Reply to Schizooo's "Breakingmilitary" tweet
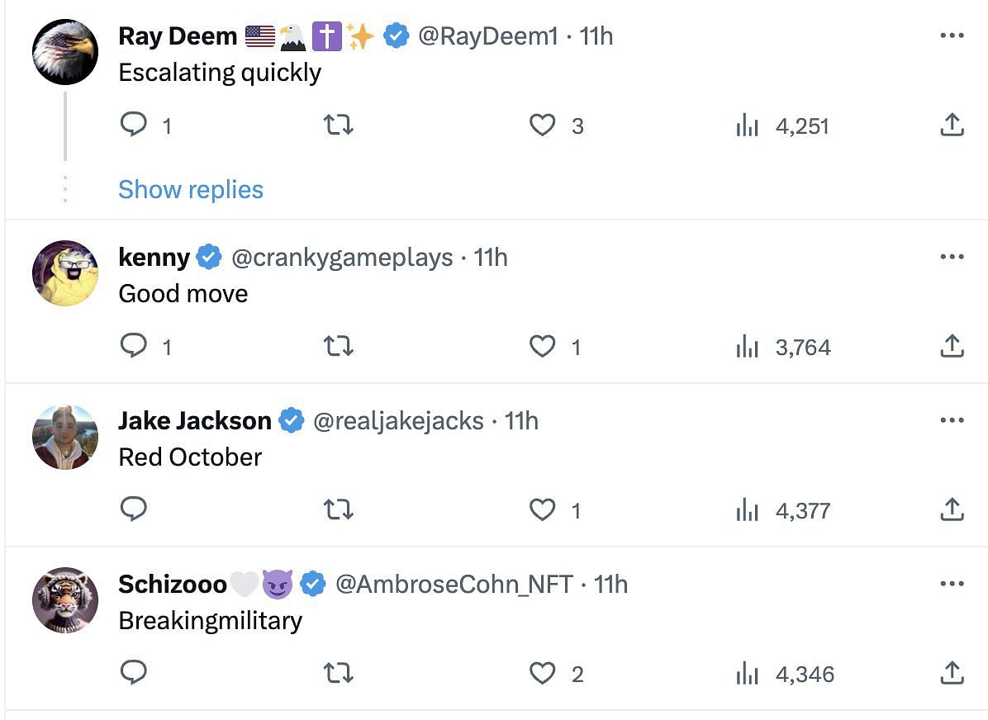Image resolution: width=988 pixels, height=720 pixels. 134,674
